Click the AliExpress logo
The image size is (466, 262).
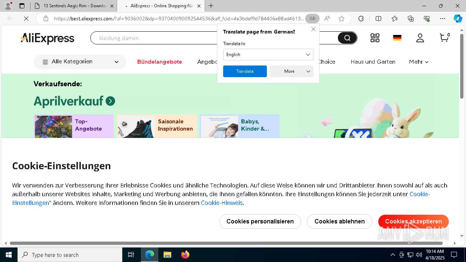[x=47, y=38]
